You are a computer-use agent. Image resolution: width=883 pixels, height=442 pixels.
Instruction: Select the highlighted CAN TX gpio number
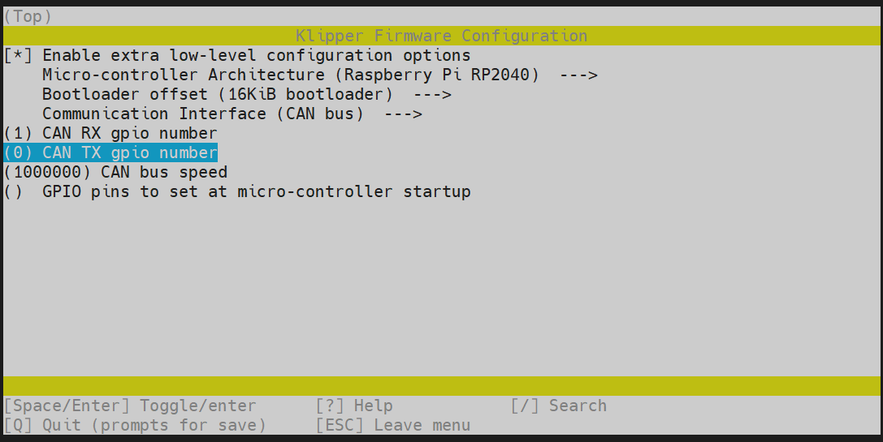[130, 153]
